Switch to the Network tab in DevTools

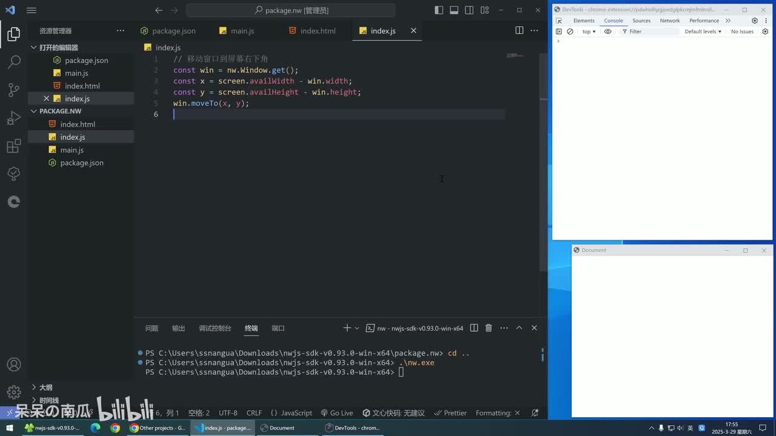point(669,21)
